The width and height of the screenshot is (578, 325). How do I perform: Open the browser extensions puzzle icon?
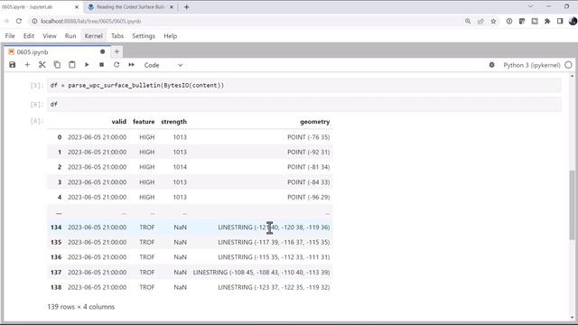click(x=547, y=22)
